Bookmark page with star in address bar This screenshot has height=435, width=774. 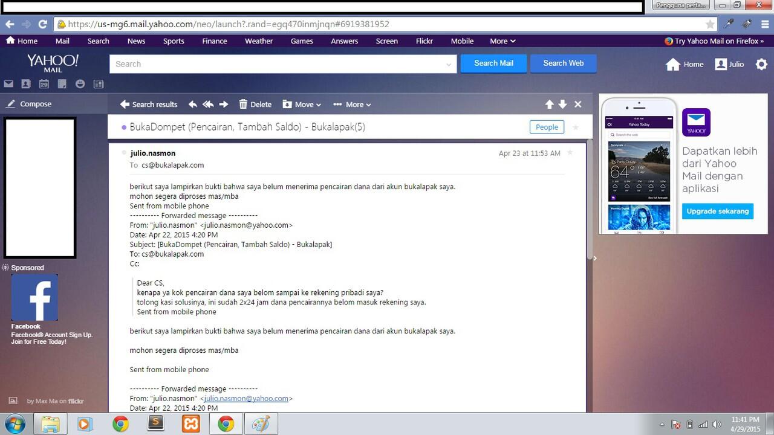click(x=710, y=24)
